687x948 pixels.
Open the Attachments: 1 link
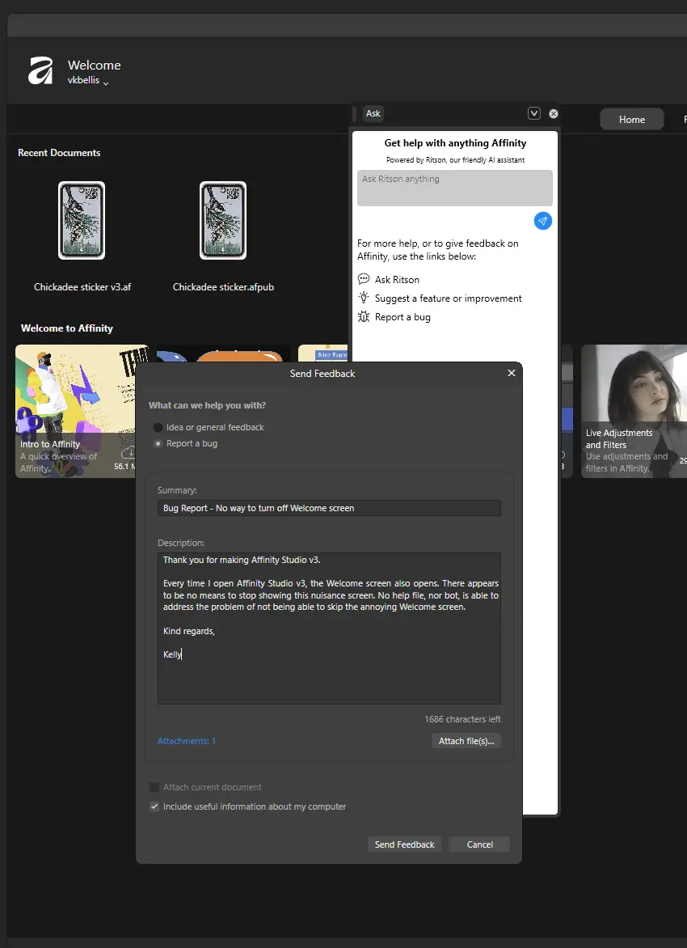point(187,741)
